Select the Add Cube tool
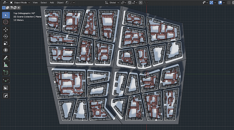 pos(6,72)
